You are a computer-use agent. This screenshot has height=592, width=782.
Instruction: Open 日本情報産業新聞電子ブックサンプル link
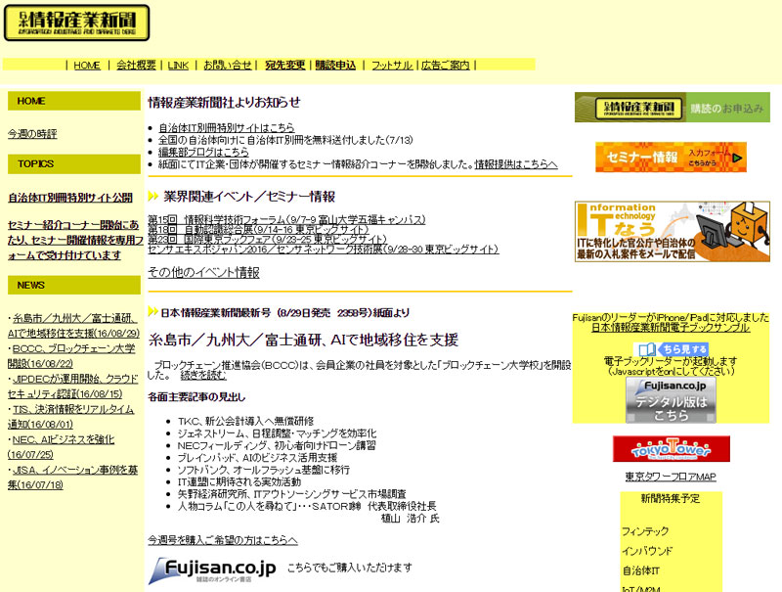tap(671, 328)
